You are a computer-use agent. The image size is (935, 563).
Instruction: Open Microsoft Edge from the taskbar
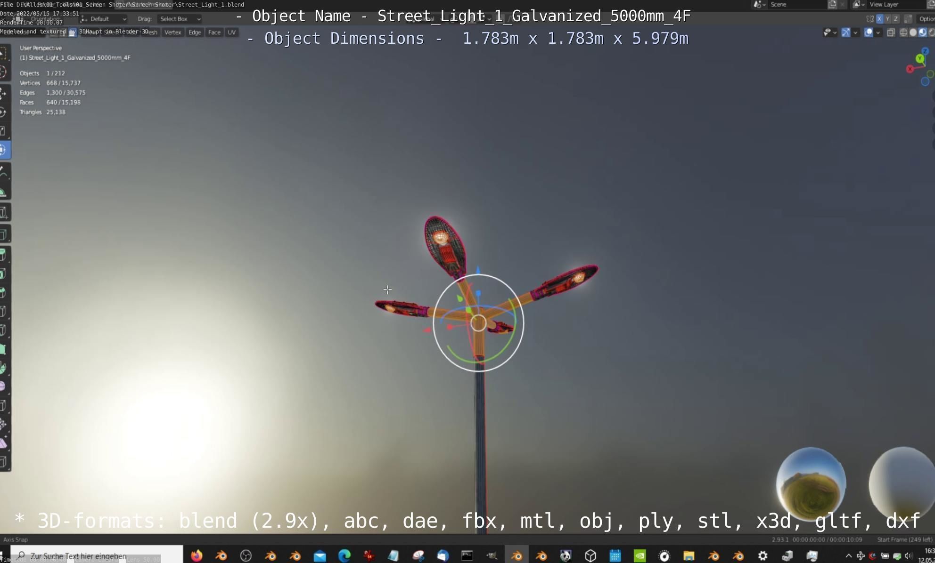344,556
